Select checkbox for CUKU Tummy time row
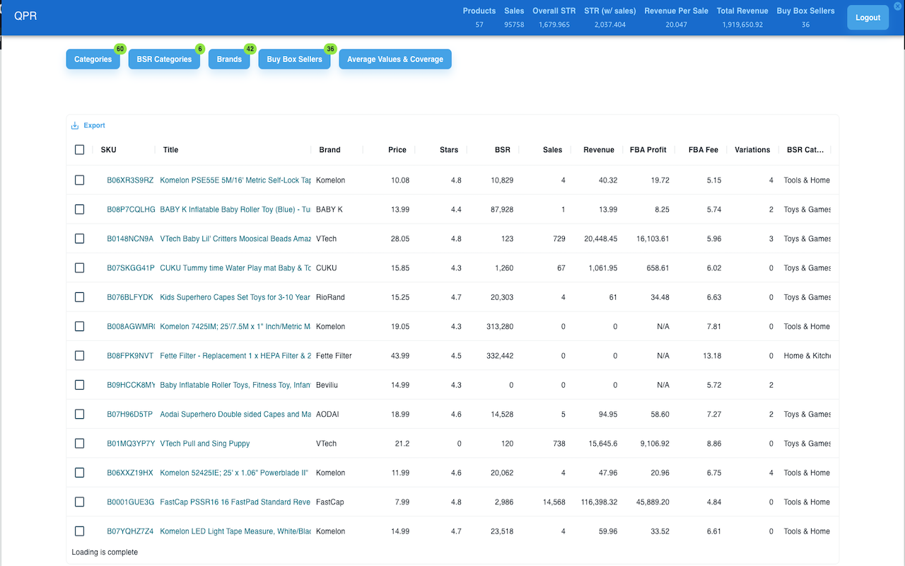This screenshot has height=566, width=905. 79,268
